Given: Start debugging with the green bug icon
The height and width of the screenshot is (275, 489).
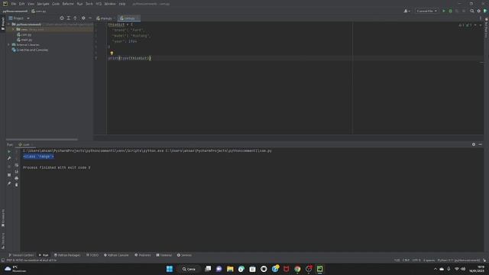Looking at the screenshot, I should tap(450, 11).
